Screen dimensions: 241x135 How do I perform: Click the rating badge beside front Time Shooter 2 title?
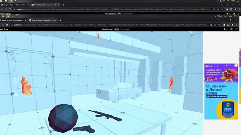(x=117, y=29)
